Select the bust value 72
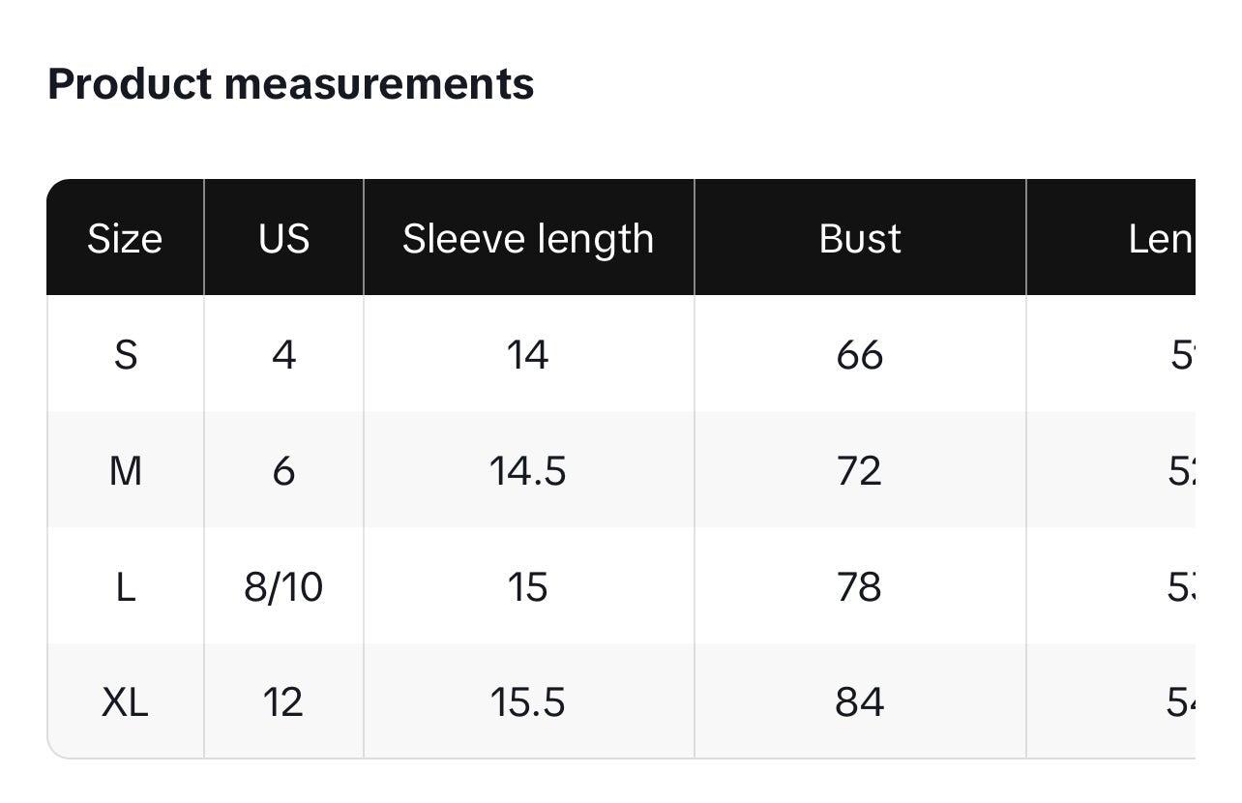This screenshot has height=803, width=1242. tap(860, 471)
